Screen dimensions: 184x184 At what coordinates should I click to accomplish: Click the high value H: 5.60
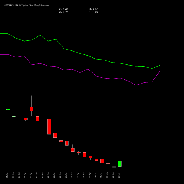(x=93, y=10)
